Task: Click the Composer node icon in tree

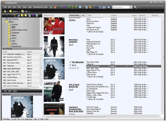Action: (x=10, y=33)
